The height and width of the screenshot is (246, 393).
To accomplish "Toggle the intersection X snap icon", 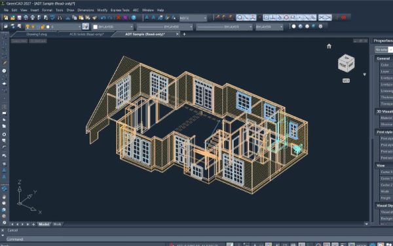I will pyautogui.click(x=322, y=17).
